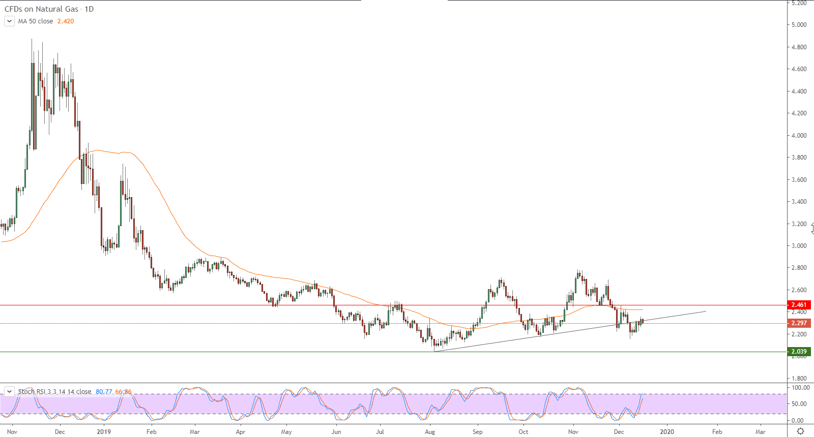The image size is (814, 437).
Task: Click the 2.297 current price label
Action: (x=799, y=323)
